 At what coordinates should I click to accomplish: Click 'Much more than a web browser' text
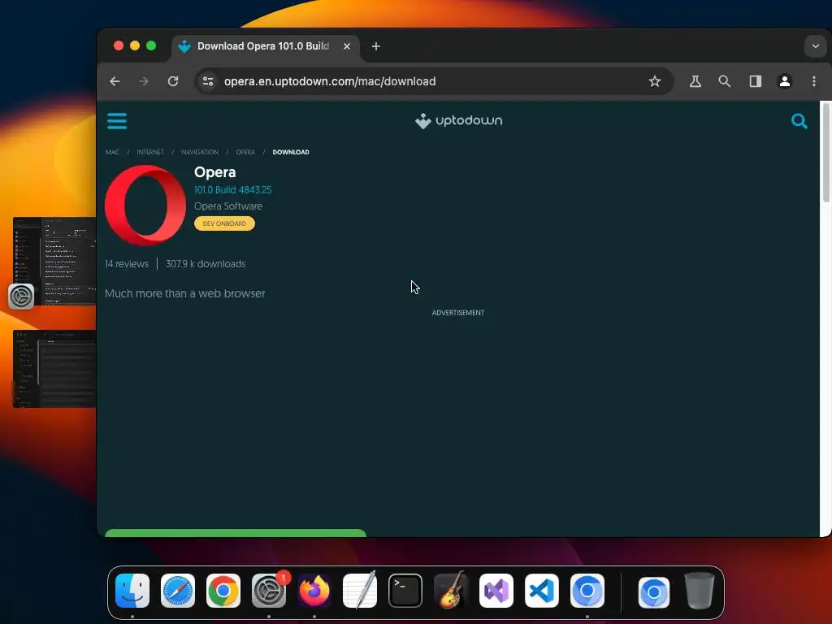184,293
